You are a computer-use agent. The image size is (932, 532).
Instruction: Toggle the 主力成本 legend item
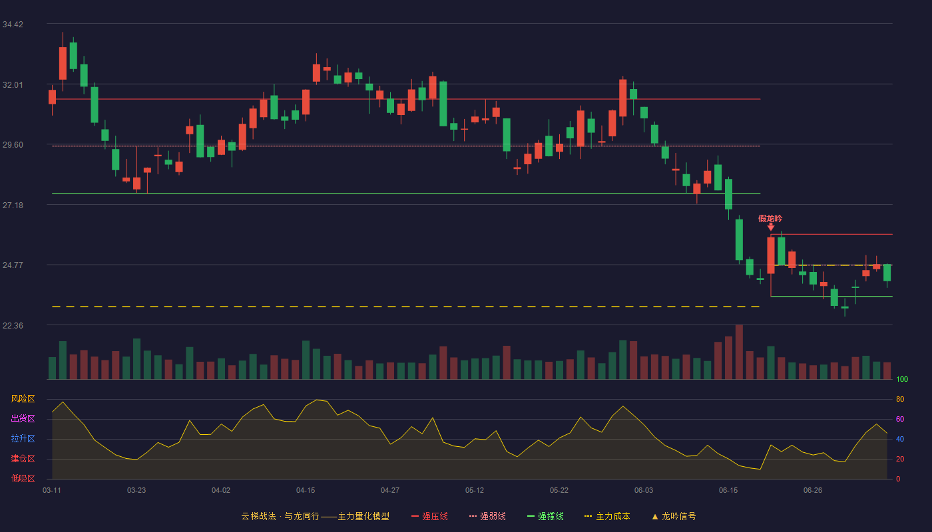(607, 516)
